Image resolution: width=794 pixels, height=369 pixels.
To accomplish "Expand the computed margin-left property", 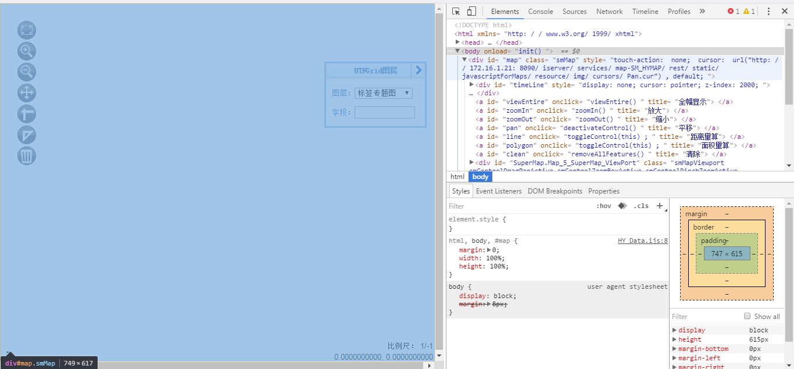I will pyautogui.click(x=674, y=358).
